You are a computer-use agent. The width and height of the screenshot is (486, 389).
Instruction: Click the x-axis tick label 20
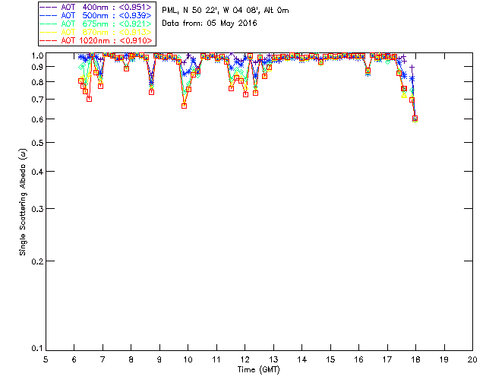click(x=472, y=359)
